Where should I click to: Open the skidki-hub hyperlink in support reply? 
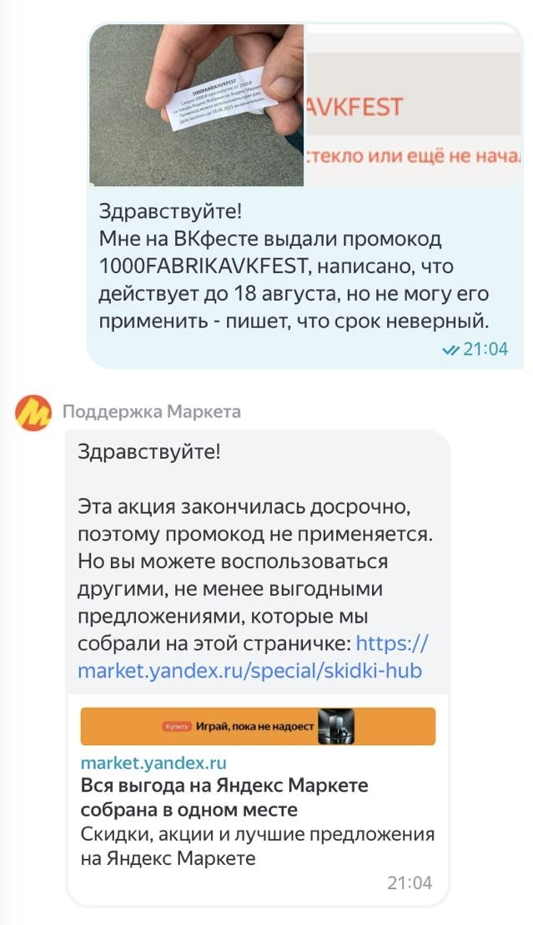point(249,670)
